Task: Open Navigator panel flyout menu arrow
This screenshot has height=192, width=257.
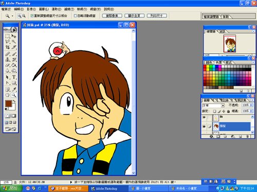Action: 253,31
